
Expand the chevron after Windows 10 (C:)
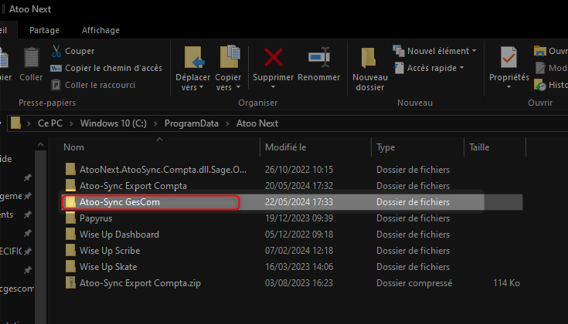[x=156, y=123]
